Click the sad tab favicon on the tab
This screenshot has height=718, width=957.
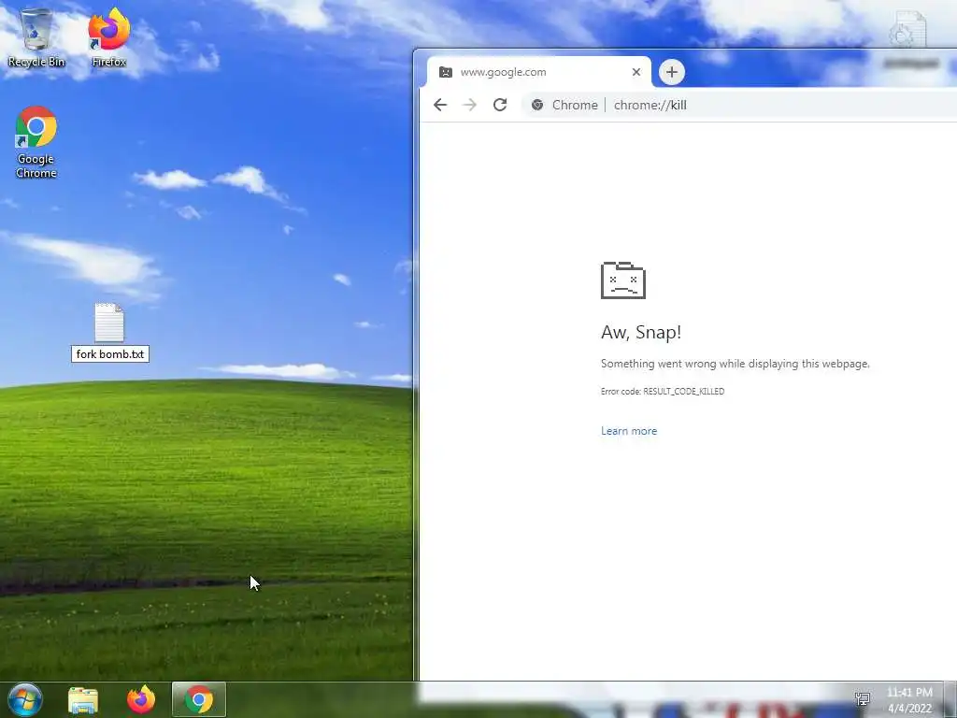(x=446, y=72)
